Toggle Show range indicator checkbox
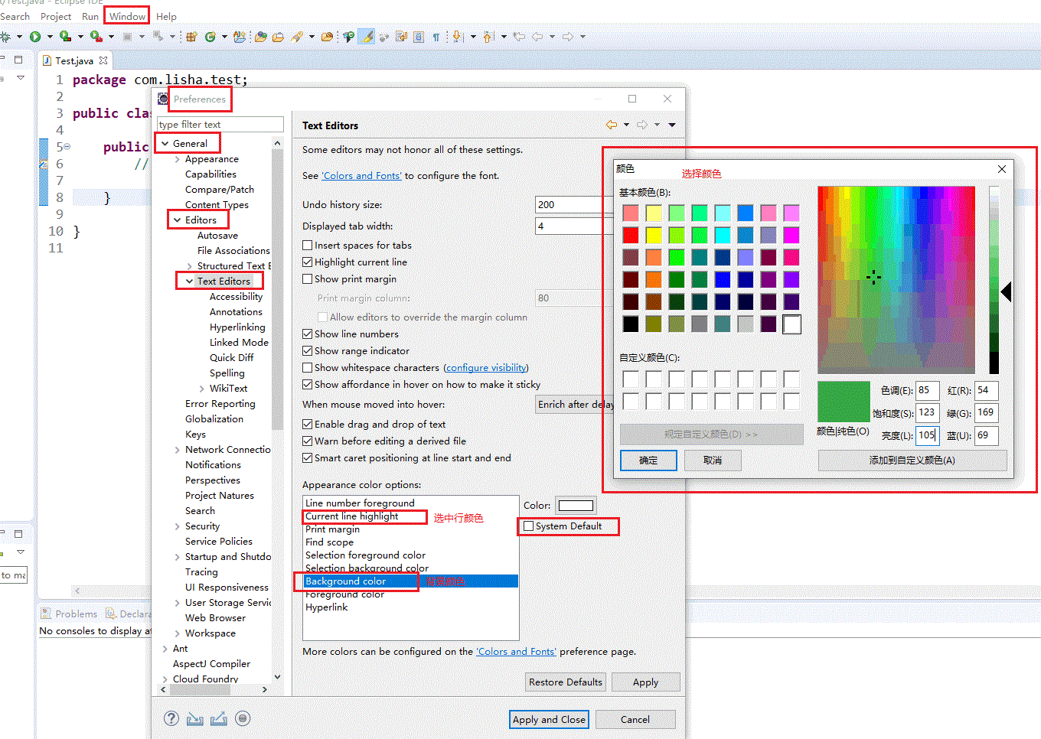1041x739 pixels. [x=308, y=351]
